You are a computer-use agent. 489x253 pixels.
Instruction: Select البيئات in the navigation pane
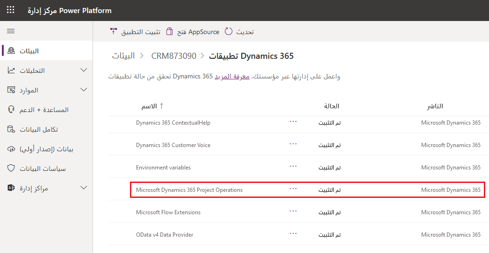click(x=46, y=51)
